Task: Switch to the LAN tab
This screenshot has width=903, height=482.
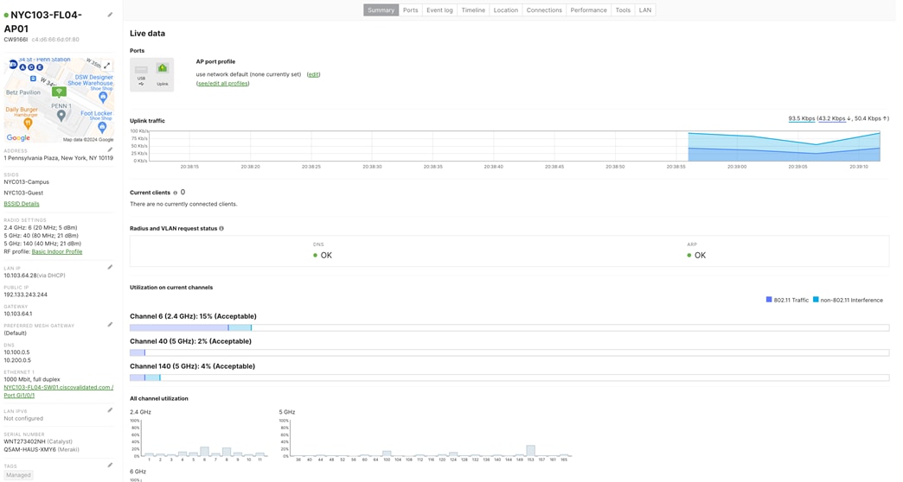Action: pyautogui.click(x=645, y=10)
